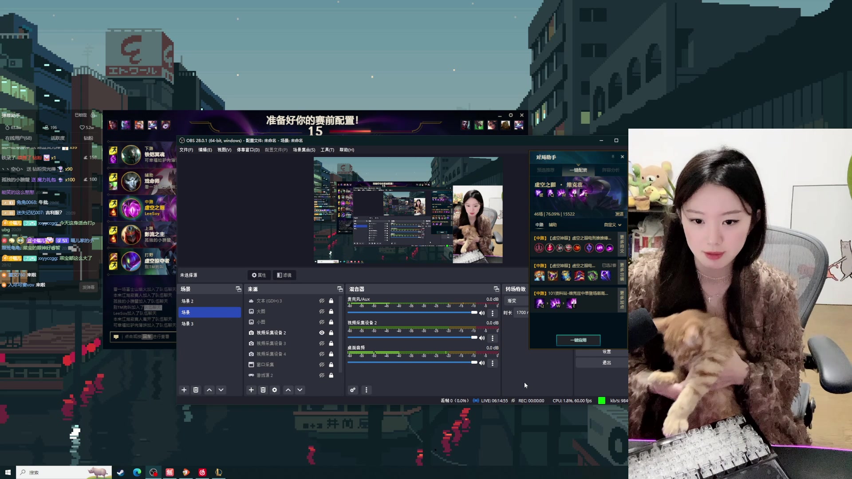Open source properties via the gear icon below the list
The height and width of the screenshot is (479, 852).
click(x=275, y=390)
